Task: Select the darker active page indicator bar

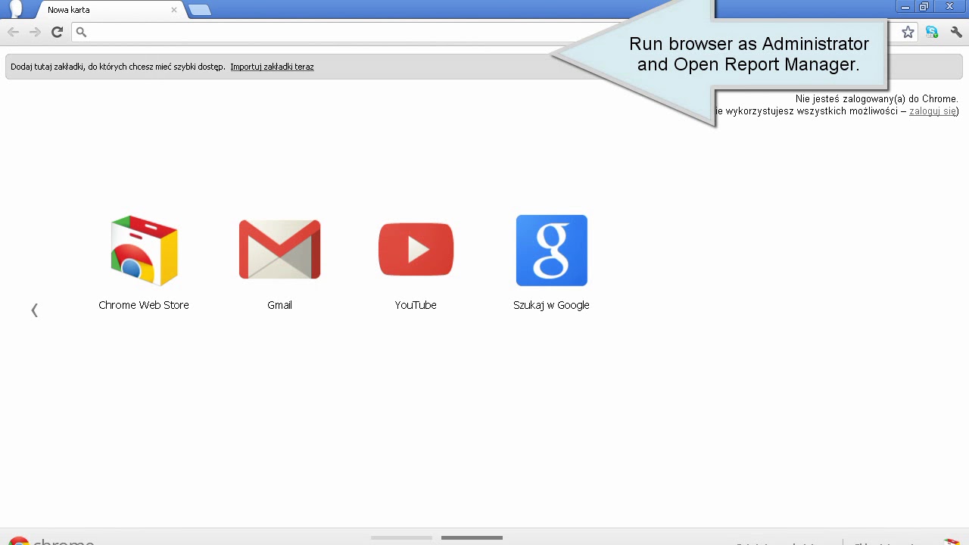Action: coord(472,538)
